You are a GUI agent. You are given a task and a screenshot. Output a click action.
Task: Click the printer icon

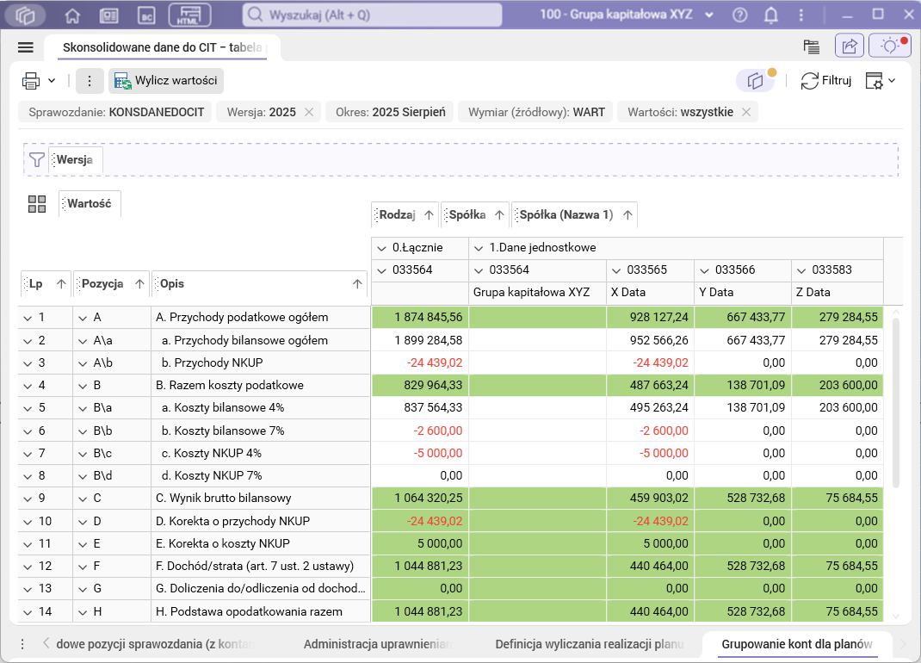click(32, 81)
